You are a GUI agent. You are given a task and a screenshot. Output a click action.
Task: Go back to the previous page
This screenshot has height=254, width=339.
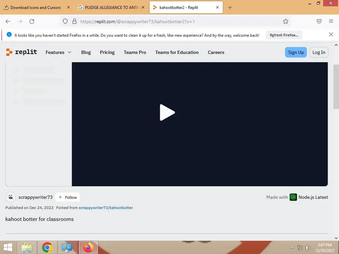point(8,21)
